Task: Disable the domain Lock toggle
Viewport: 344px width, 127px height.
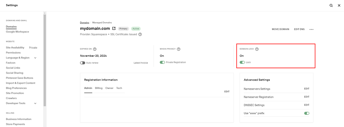Action: pos(242,62)
